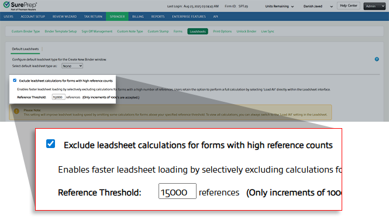
Task: Go to Custom Binder Type link
Action: pyautogui.click(x=26, y=32)
